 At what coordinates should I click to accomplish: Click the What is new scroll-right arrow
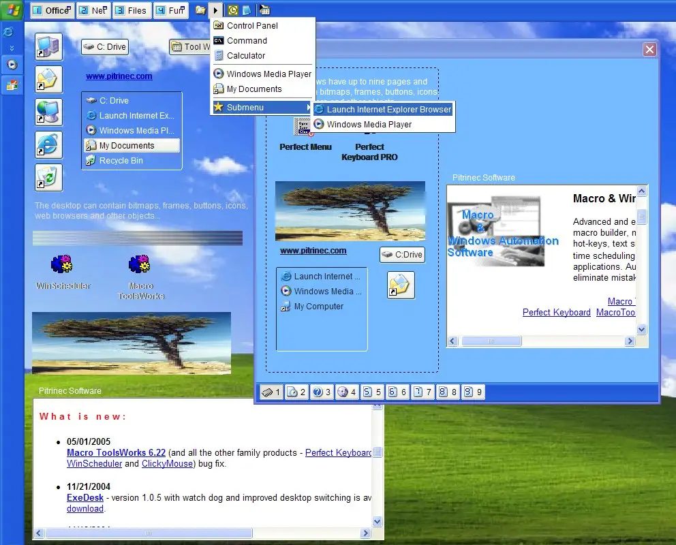coord(365,533)
